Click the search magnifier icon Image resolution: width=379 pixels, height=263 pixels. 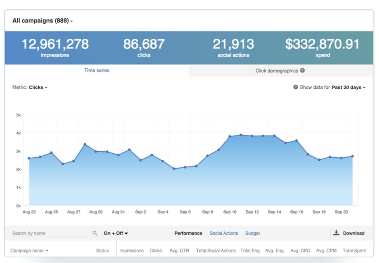95,233
